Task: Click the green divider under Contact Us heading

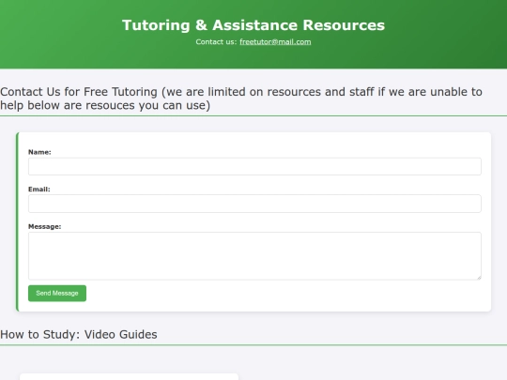Action: 253,115
